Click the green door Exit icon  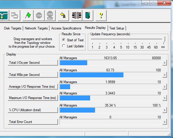[x=88, y=16]
